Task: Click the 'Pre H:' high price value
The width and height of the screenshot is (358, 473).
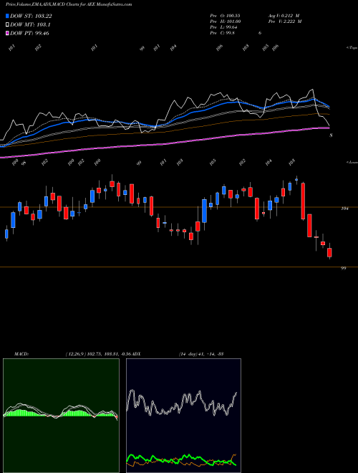Action: tap(225, 21)
